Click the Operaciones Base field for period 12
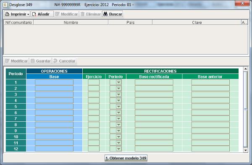The image size is (252, 165). coord(54,149)
